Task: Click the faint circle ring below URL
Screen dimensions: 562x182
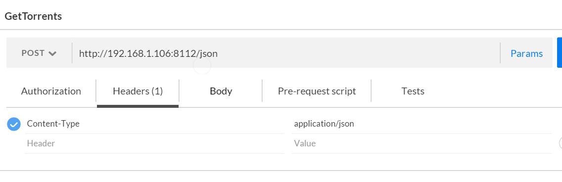Action: pyautogui.click(x=202, y=65)
